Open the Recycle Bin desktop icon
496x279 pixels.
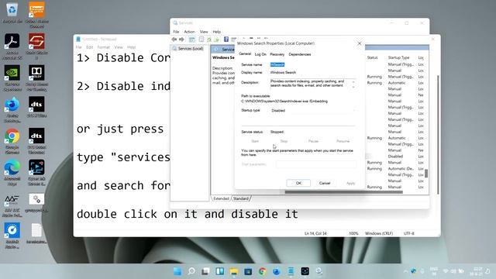coord(12,13)
